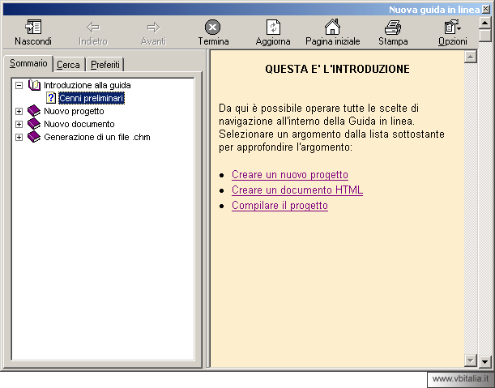Stop loading with the Termina icon

click(213, 28)
